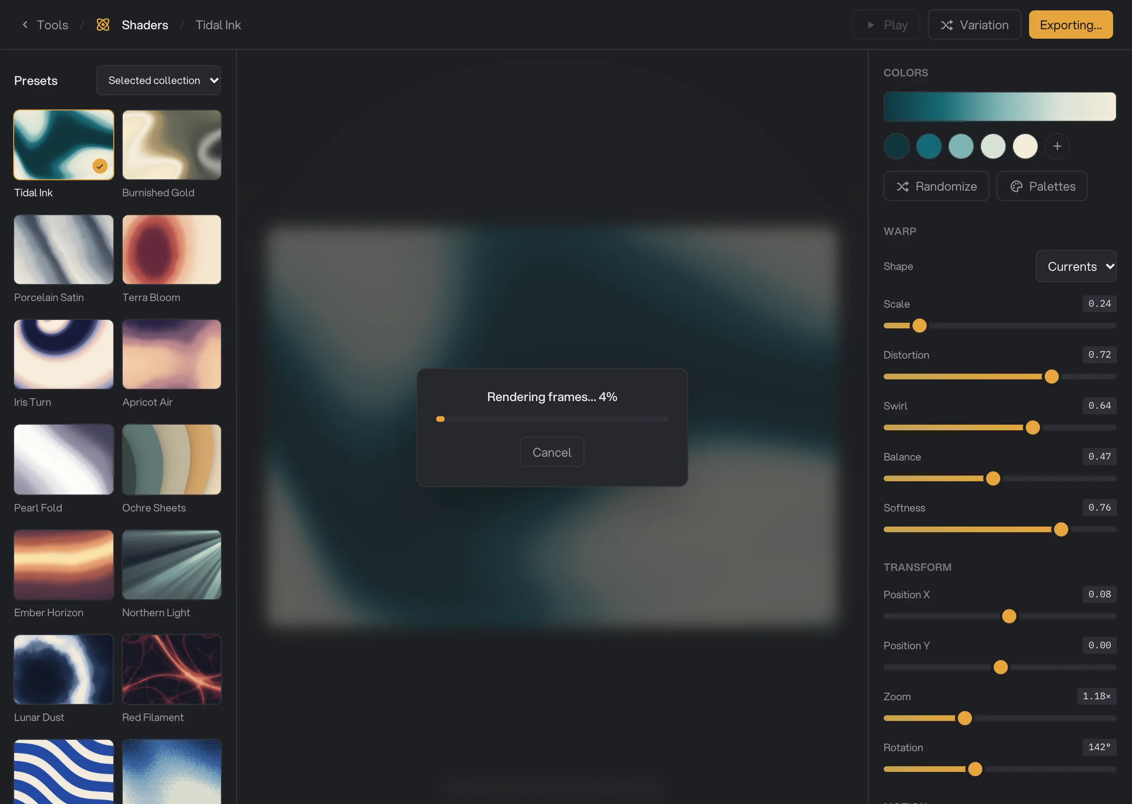Viewport: 1132px width, 804px height.
Task: Randomize the colors
Action: coord(936,186)
